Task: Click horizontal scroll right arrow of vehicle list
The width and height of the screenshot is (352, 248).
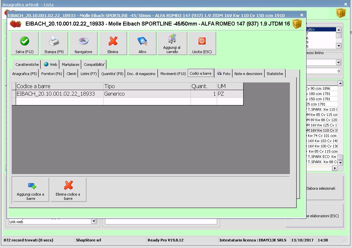Action: (335, 168)
